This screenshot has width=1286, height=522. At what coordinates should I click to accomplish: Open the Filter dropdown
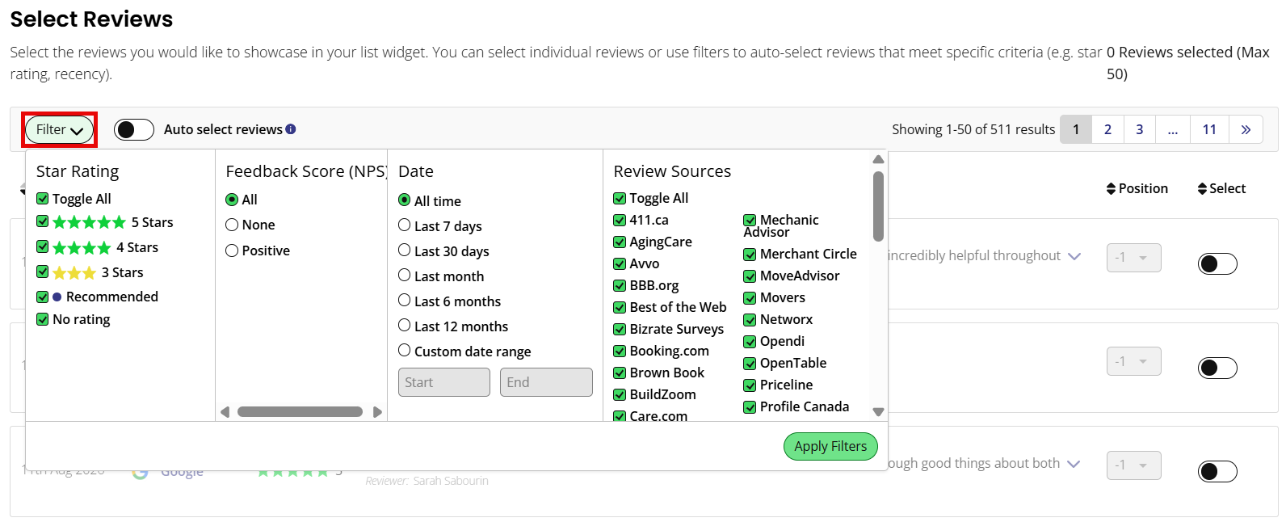click(x=60, y=129)
